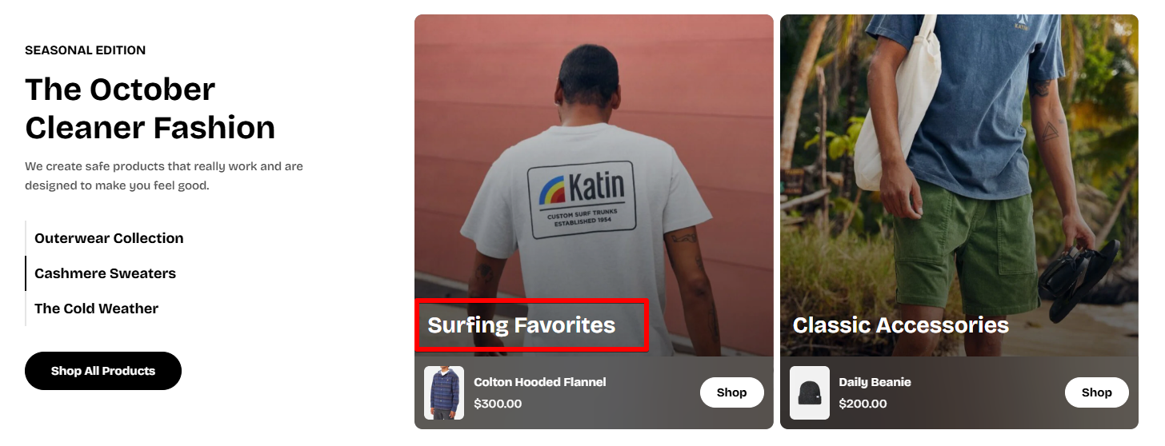Click the Shop All Products button

103,371
